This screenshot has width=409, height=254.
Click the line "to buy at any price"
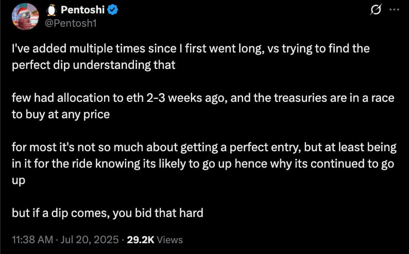[61, 115]
